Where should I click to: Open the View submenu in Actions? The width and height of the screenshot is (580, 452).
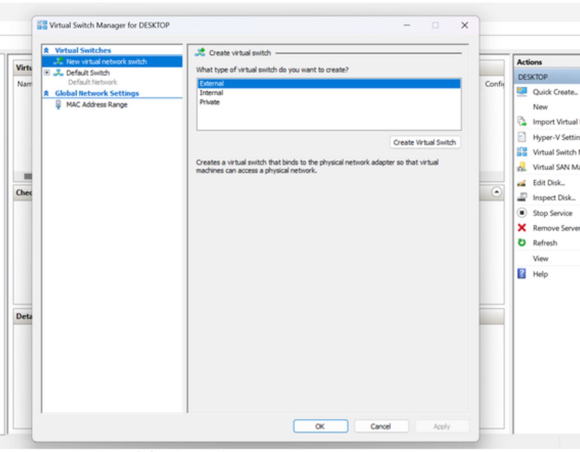coord(540,258)
